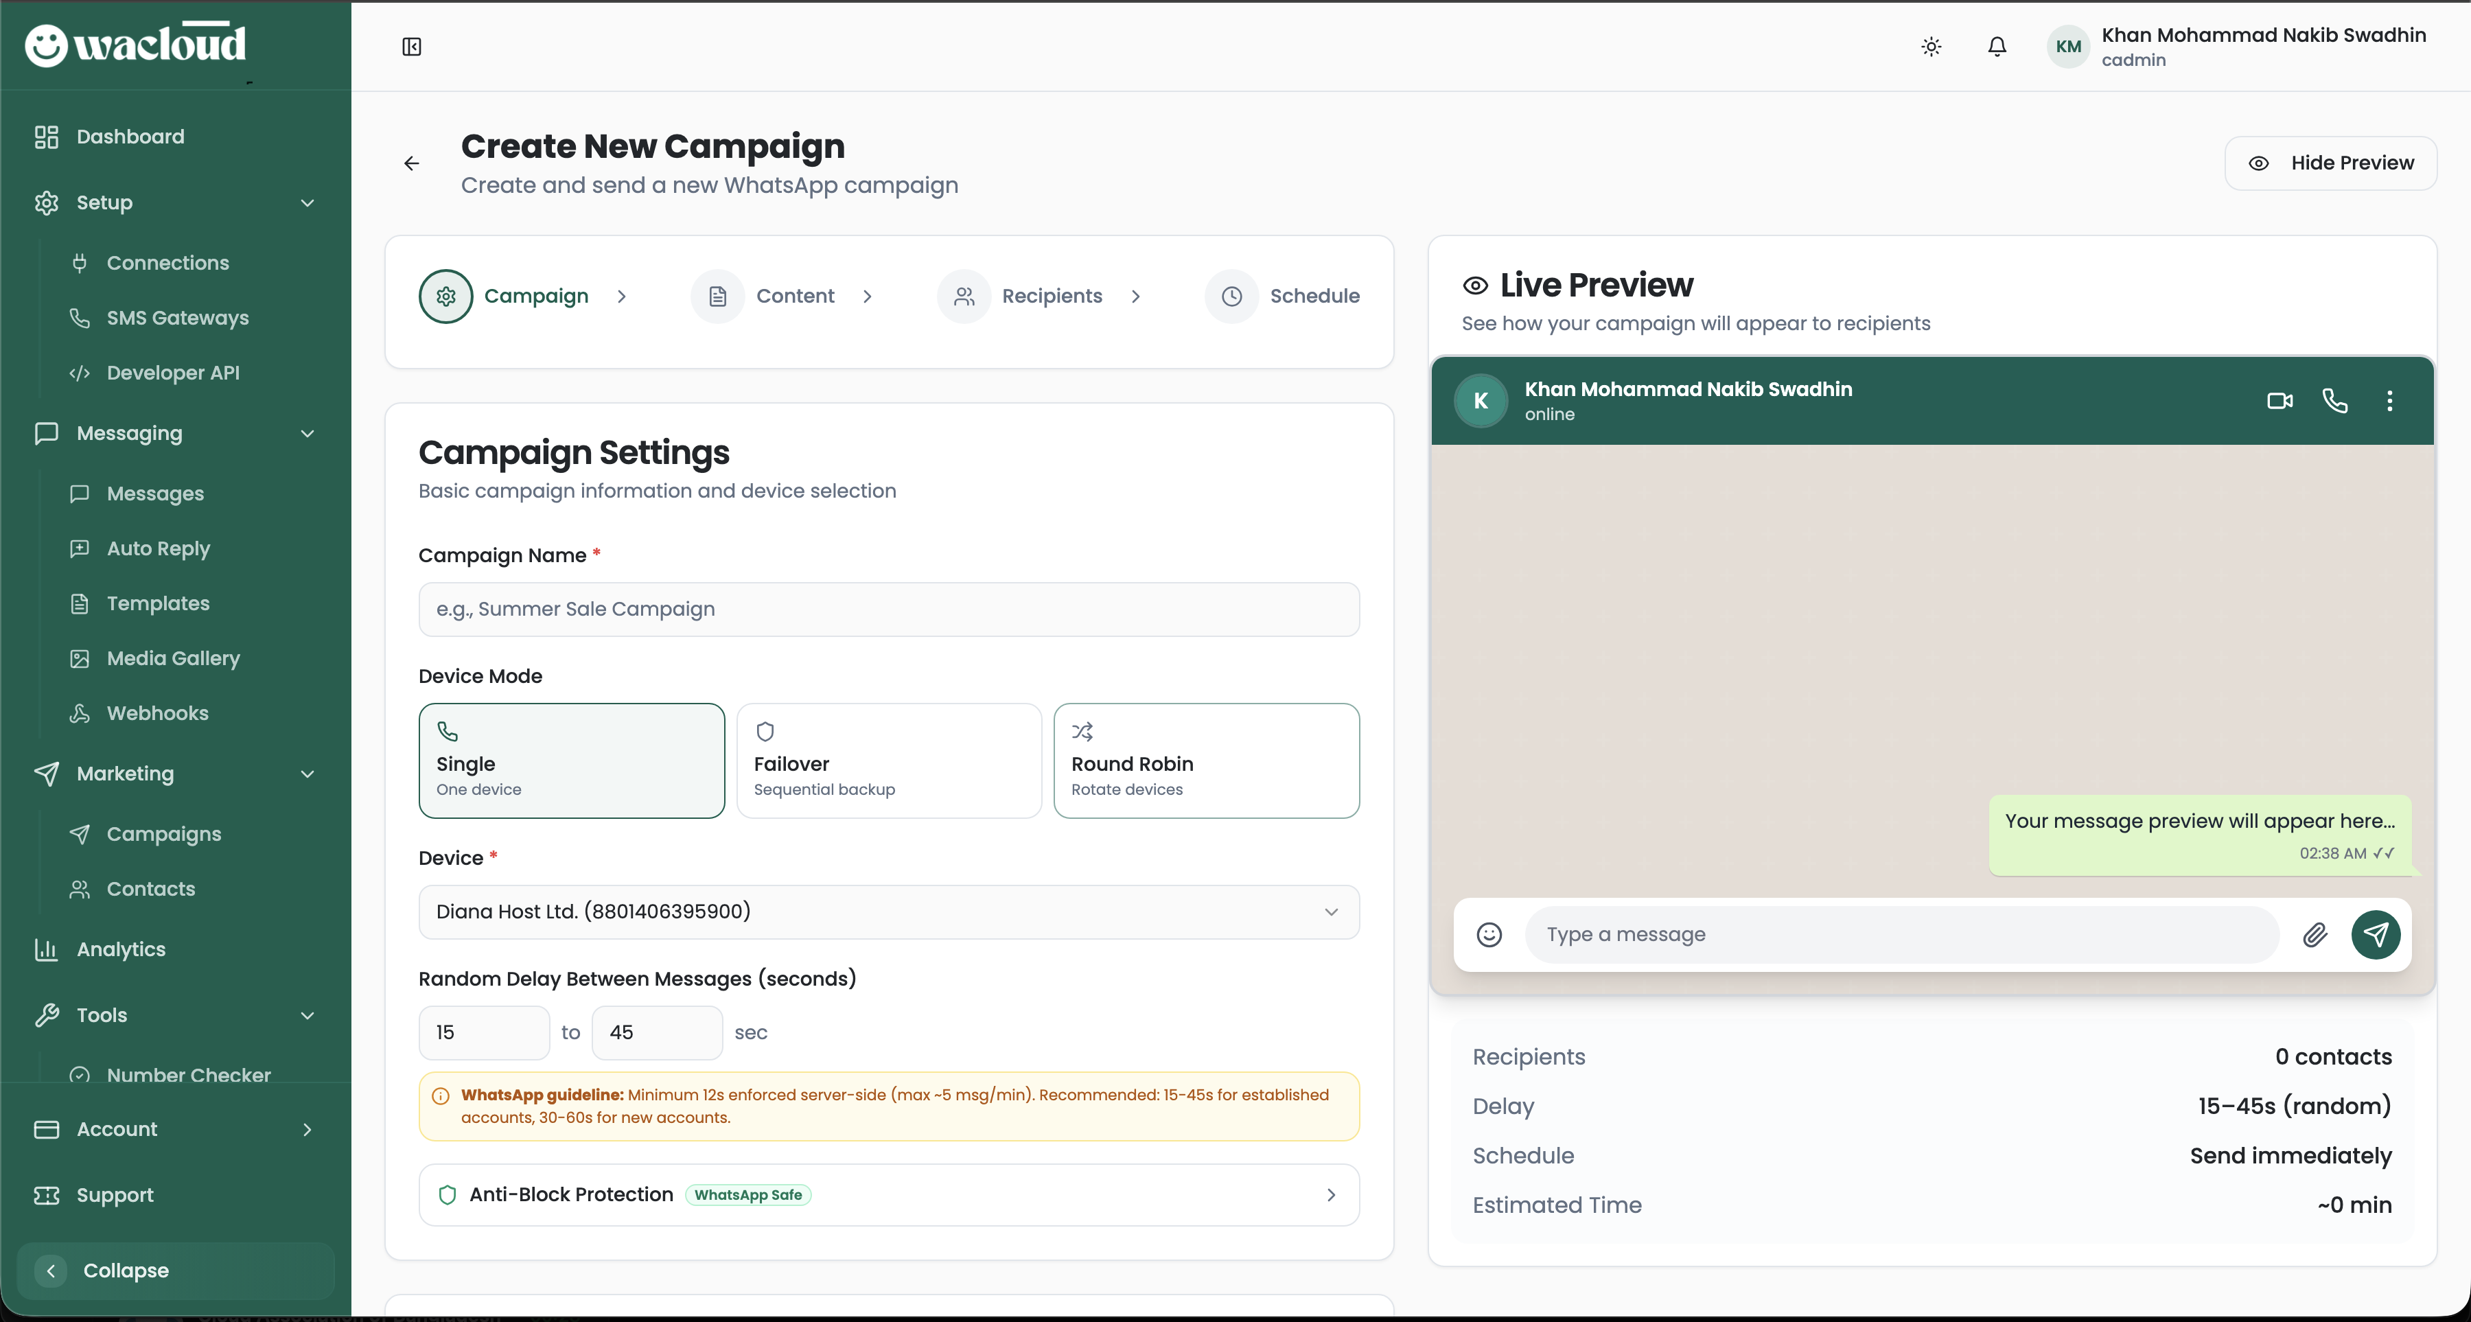
Task: Open the Device dropdown selector
Action: pyautogui.click(x=888, y=912)
